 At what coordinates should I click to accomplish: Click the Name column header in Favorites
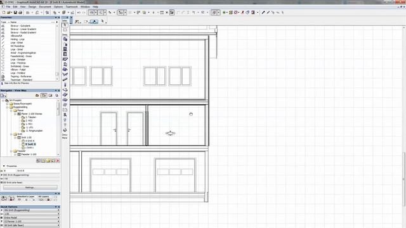coord(13,22)
